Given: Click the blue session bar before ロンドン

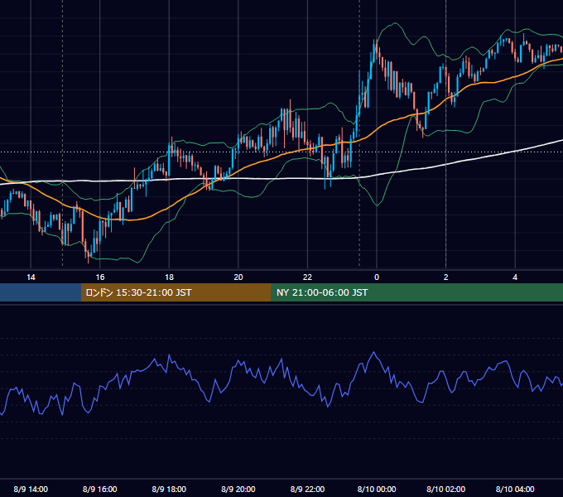Looking at the screenshot, I should pos(41,292).
